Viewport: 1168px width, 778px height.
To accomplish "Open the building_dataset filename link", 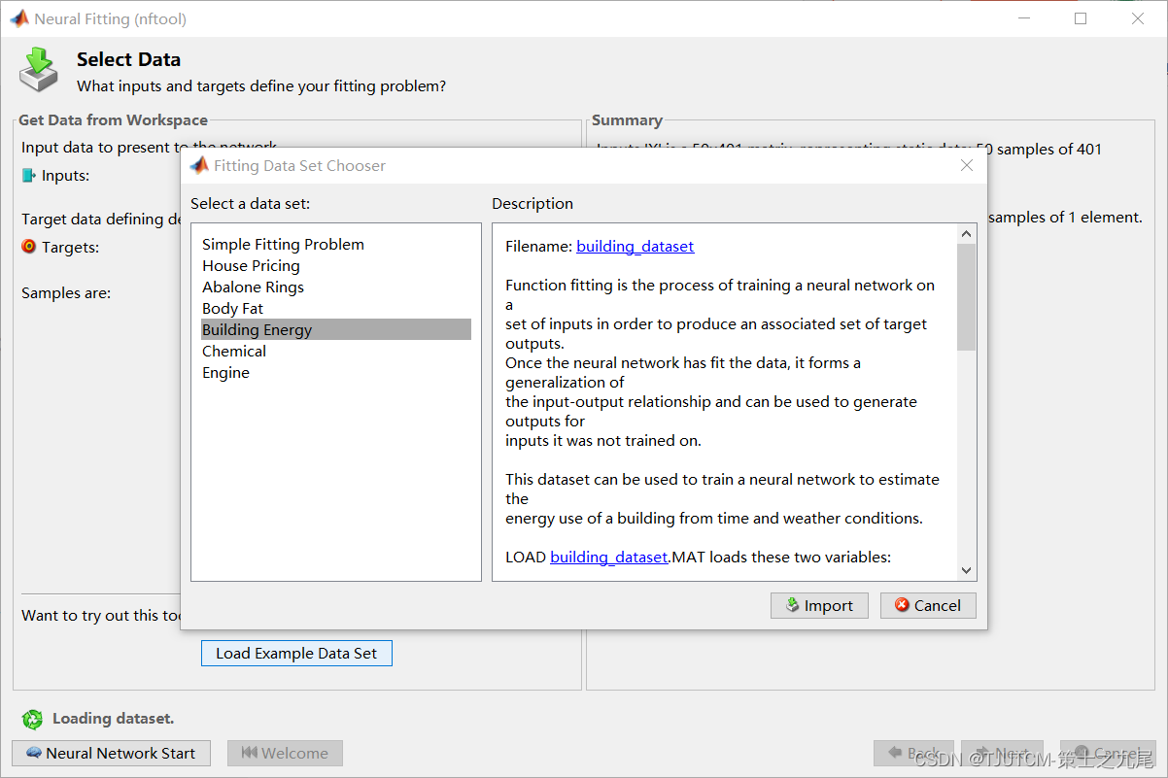I will pos(636,247).
